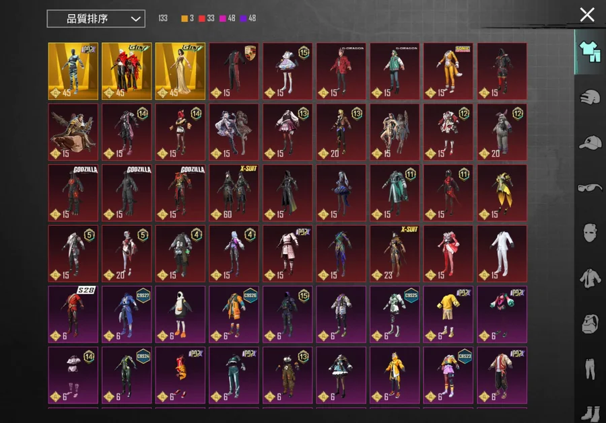The height and width of the screenshot is (423, 606).
Task: Choose the first Godzilla outfit thumbnail
Action: point(73,192)
